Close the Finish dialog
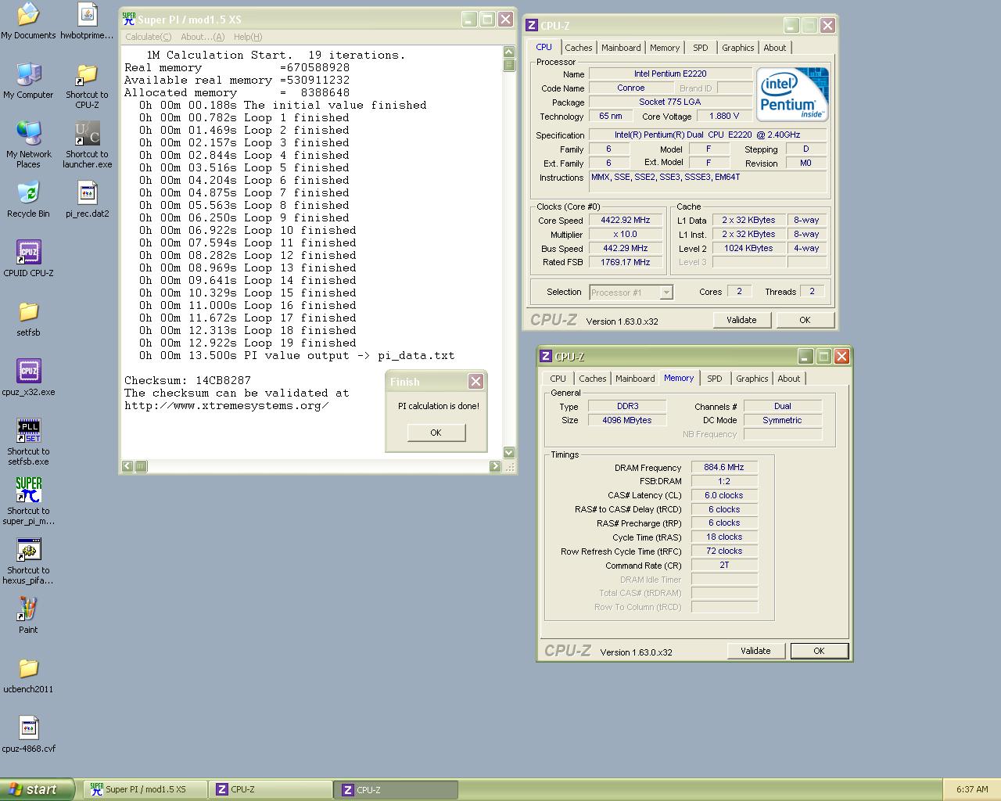The image size is (1001, 801). pyautogui.click(x=475, y=381)
